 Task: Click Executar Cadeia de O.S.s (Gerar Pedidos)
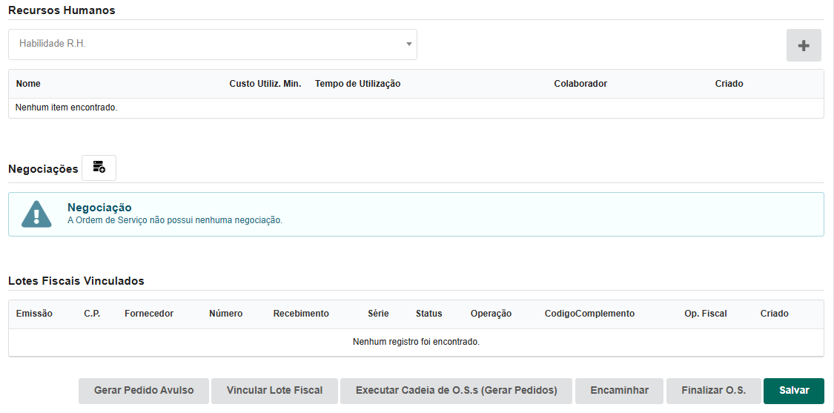456,391
